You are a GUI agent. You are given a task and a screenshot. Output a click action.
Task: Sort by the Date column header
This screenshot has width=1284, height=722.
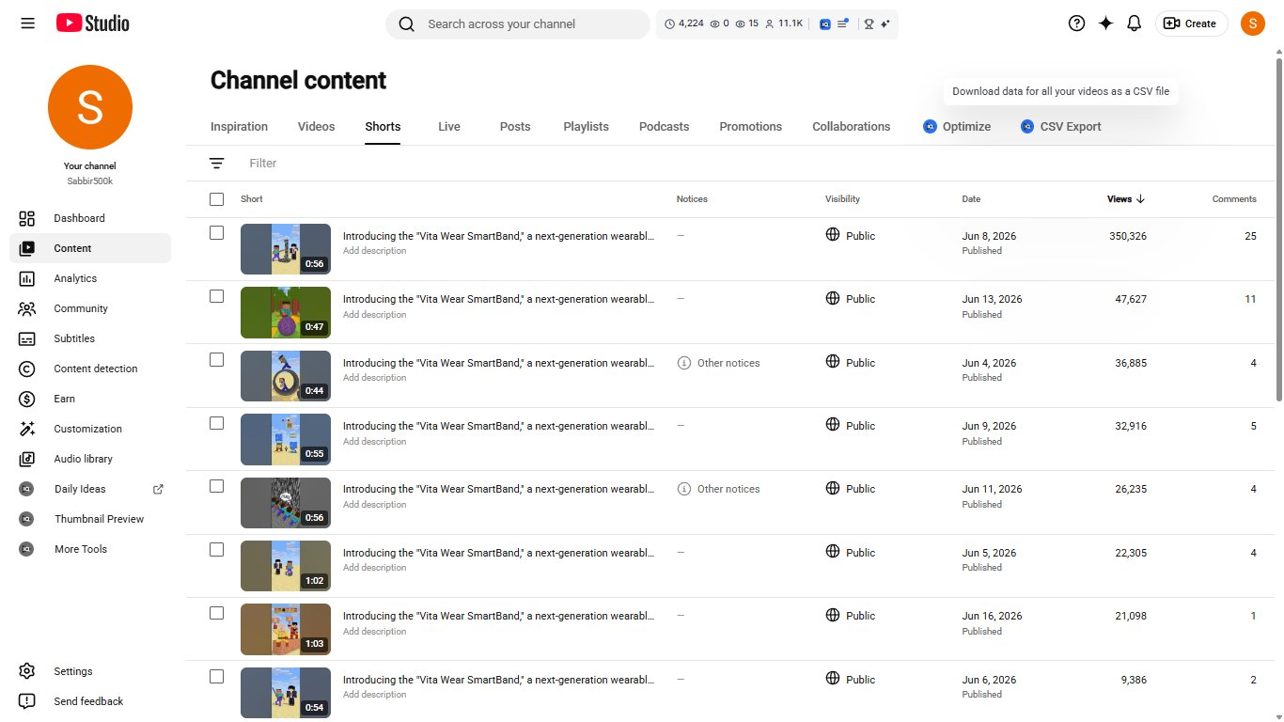[971, 199]
